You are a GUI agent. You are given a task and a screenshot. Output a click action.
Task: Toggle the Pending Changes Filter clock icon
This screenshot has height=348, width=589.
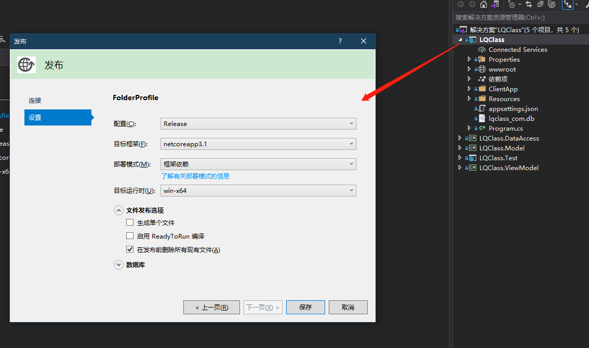[x=512, y=5]
